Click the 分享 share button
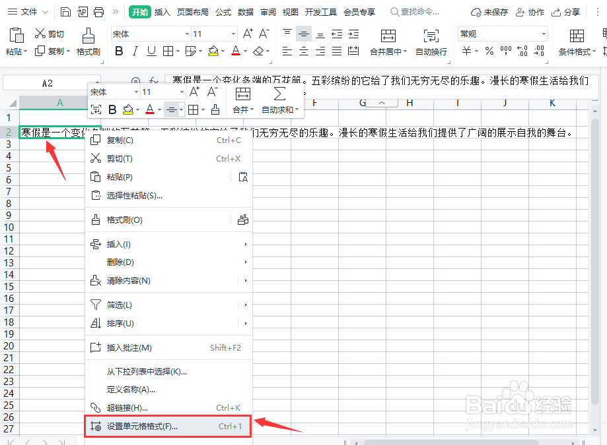The width and height of the screenshot is (607, 445). point(572,11)
